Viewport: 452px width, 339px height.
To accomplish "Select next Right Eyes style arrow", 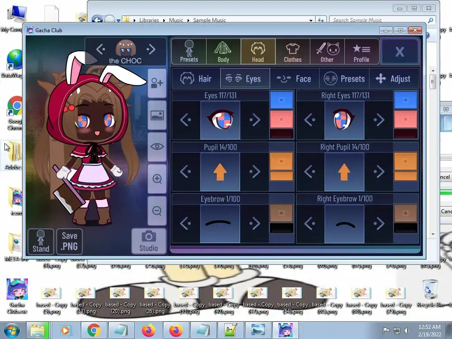I will [x=379, y=120].
